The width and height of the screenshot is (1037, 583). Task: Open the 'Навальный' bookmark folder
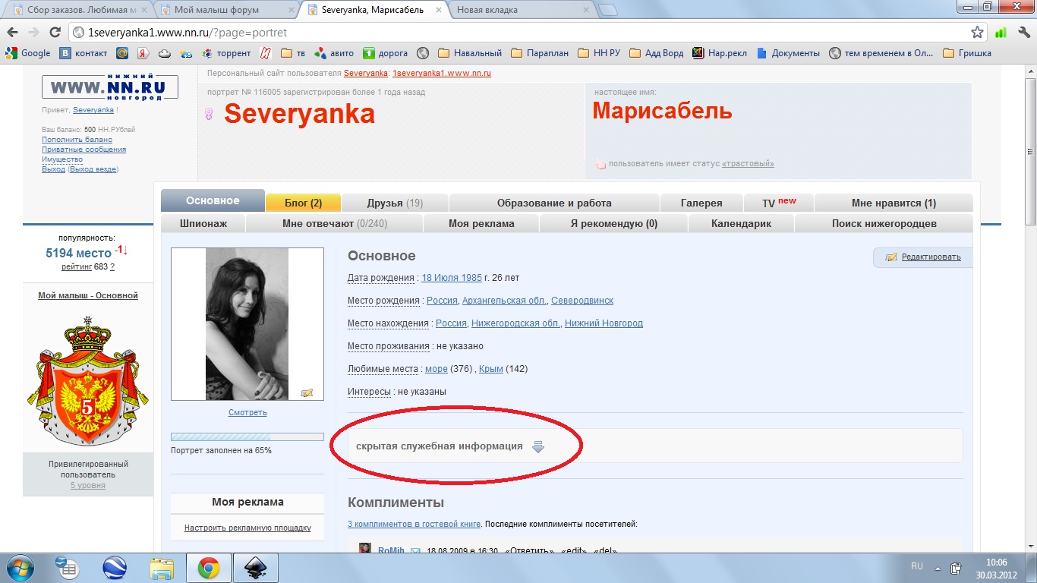(470, 53)
